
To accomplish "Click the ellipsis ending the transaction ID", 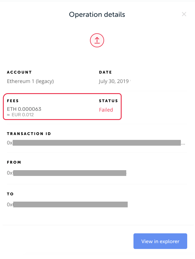I will tap(183, 143).
